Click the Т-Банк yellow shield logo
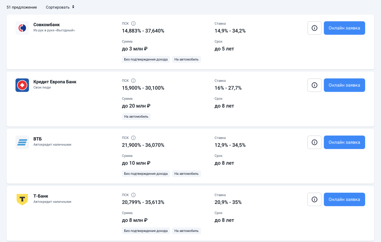Image resolution: width=381 pixels, height=242 pixels. [x=22, y=199]
